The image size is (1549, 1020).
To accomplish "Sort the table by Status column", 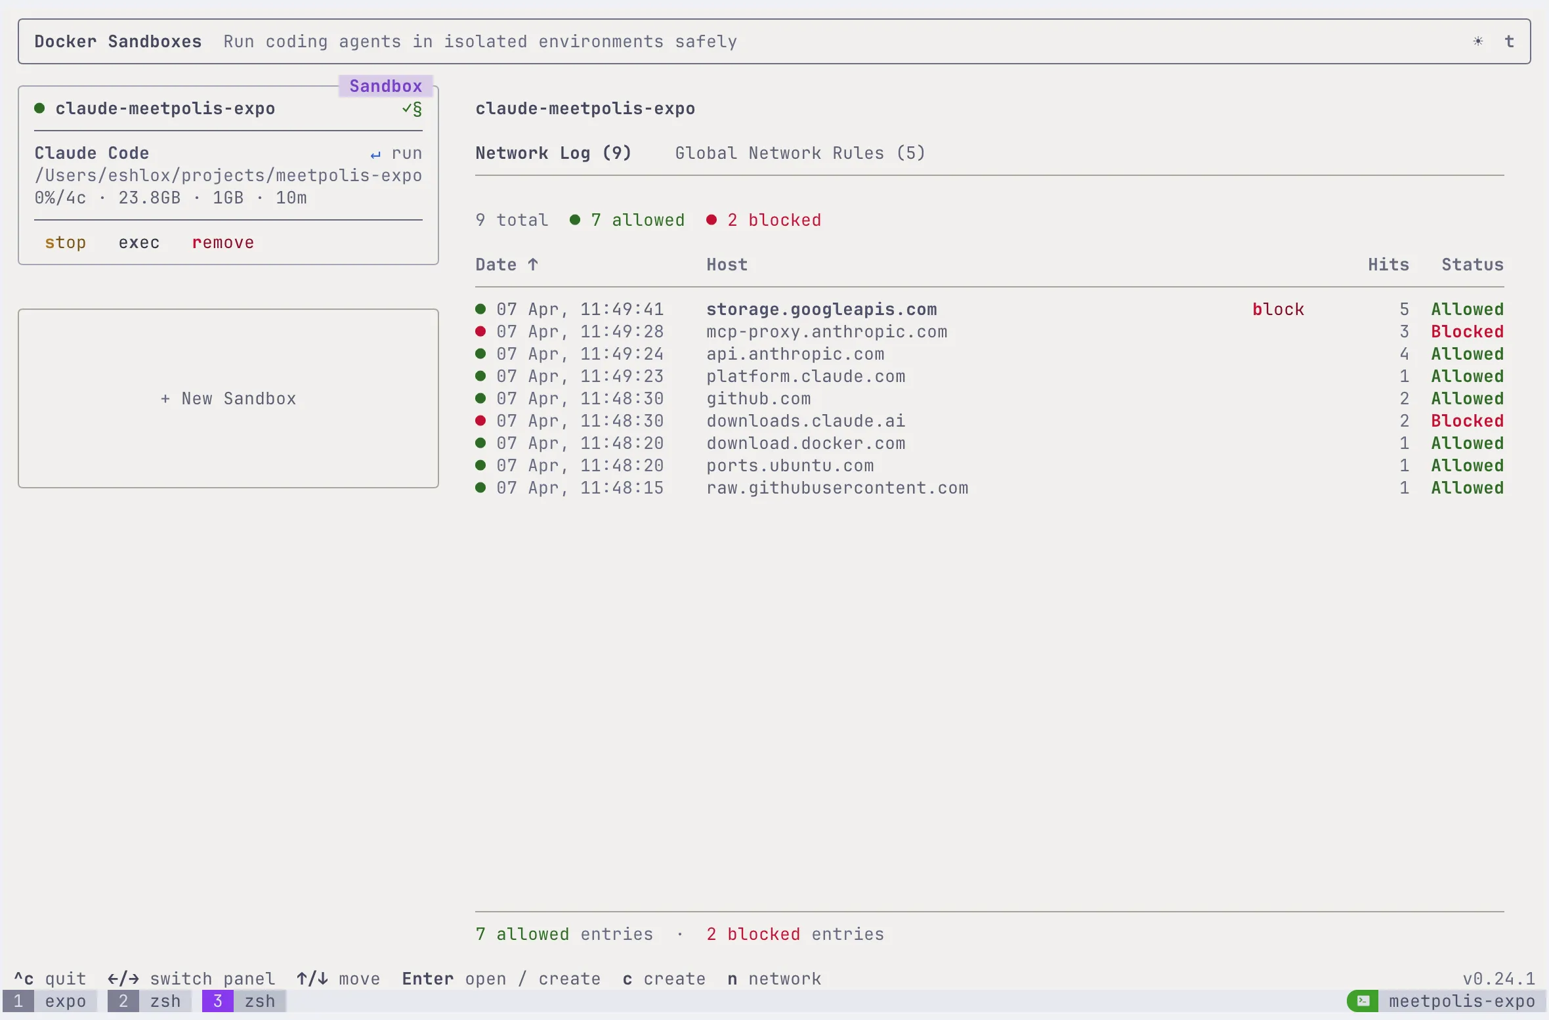I will 1472,265.
